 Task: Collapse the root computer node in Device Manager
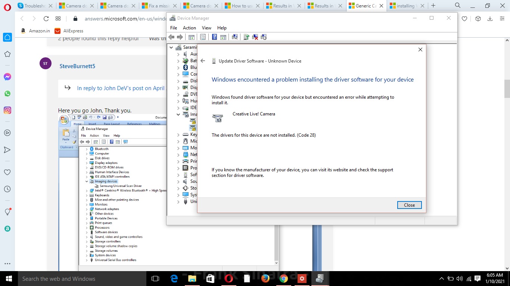(x=171, y=47)
